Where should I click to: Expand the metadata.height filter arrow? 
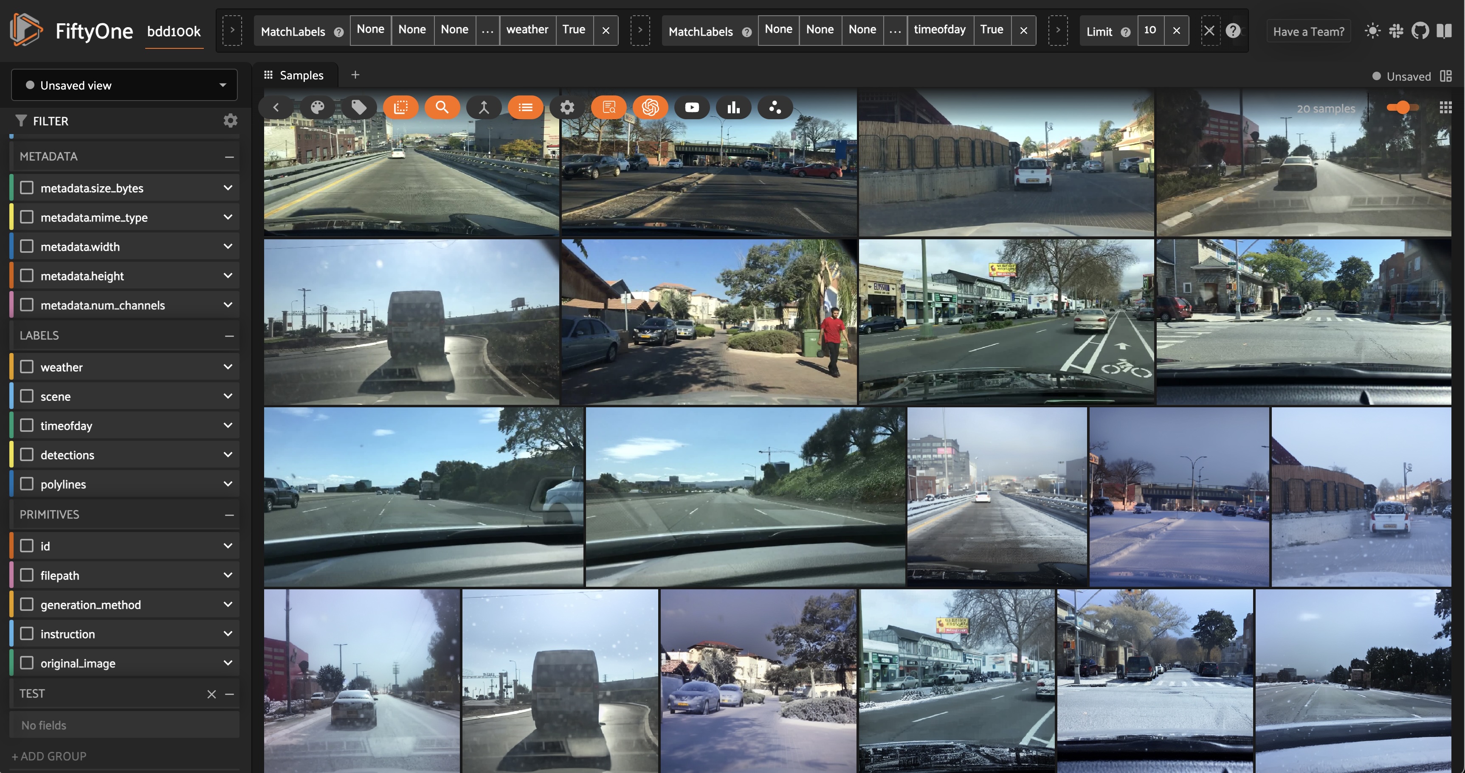click(x=228, y=276)
